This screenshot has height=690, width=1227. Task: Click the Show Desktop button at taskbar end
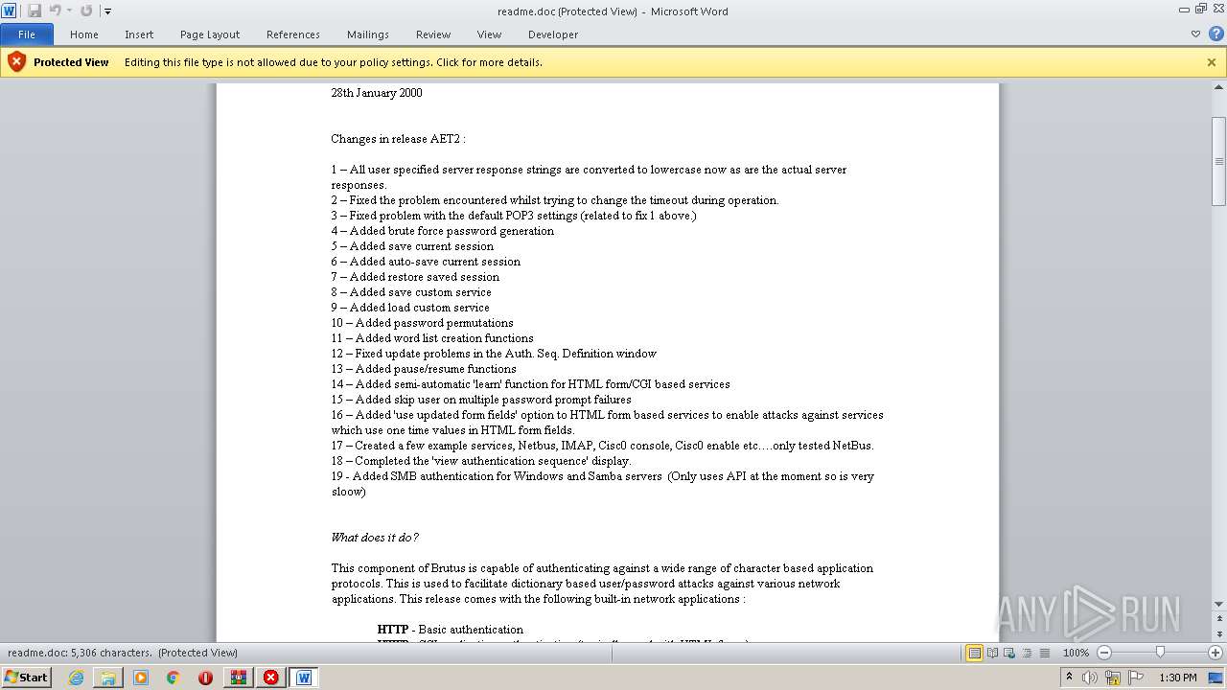(x=1217, y=678)
